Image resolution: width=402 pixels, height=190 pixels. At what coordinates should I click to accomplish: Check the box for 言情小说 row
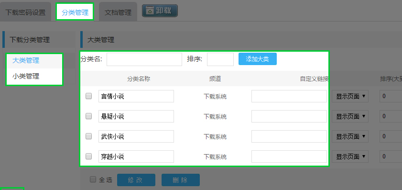tap(89, 96)
